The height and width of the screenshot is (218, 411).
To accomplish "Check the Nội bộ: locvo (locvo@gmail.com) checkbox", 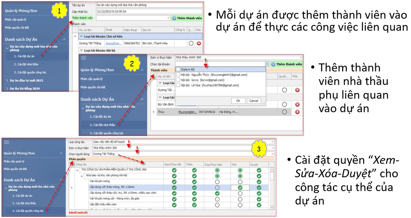I will 178,80.
